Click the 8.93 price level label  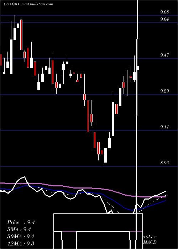[x=164, y=163]
